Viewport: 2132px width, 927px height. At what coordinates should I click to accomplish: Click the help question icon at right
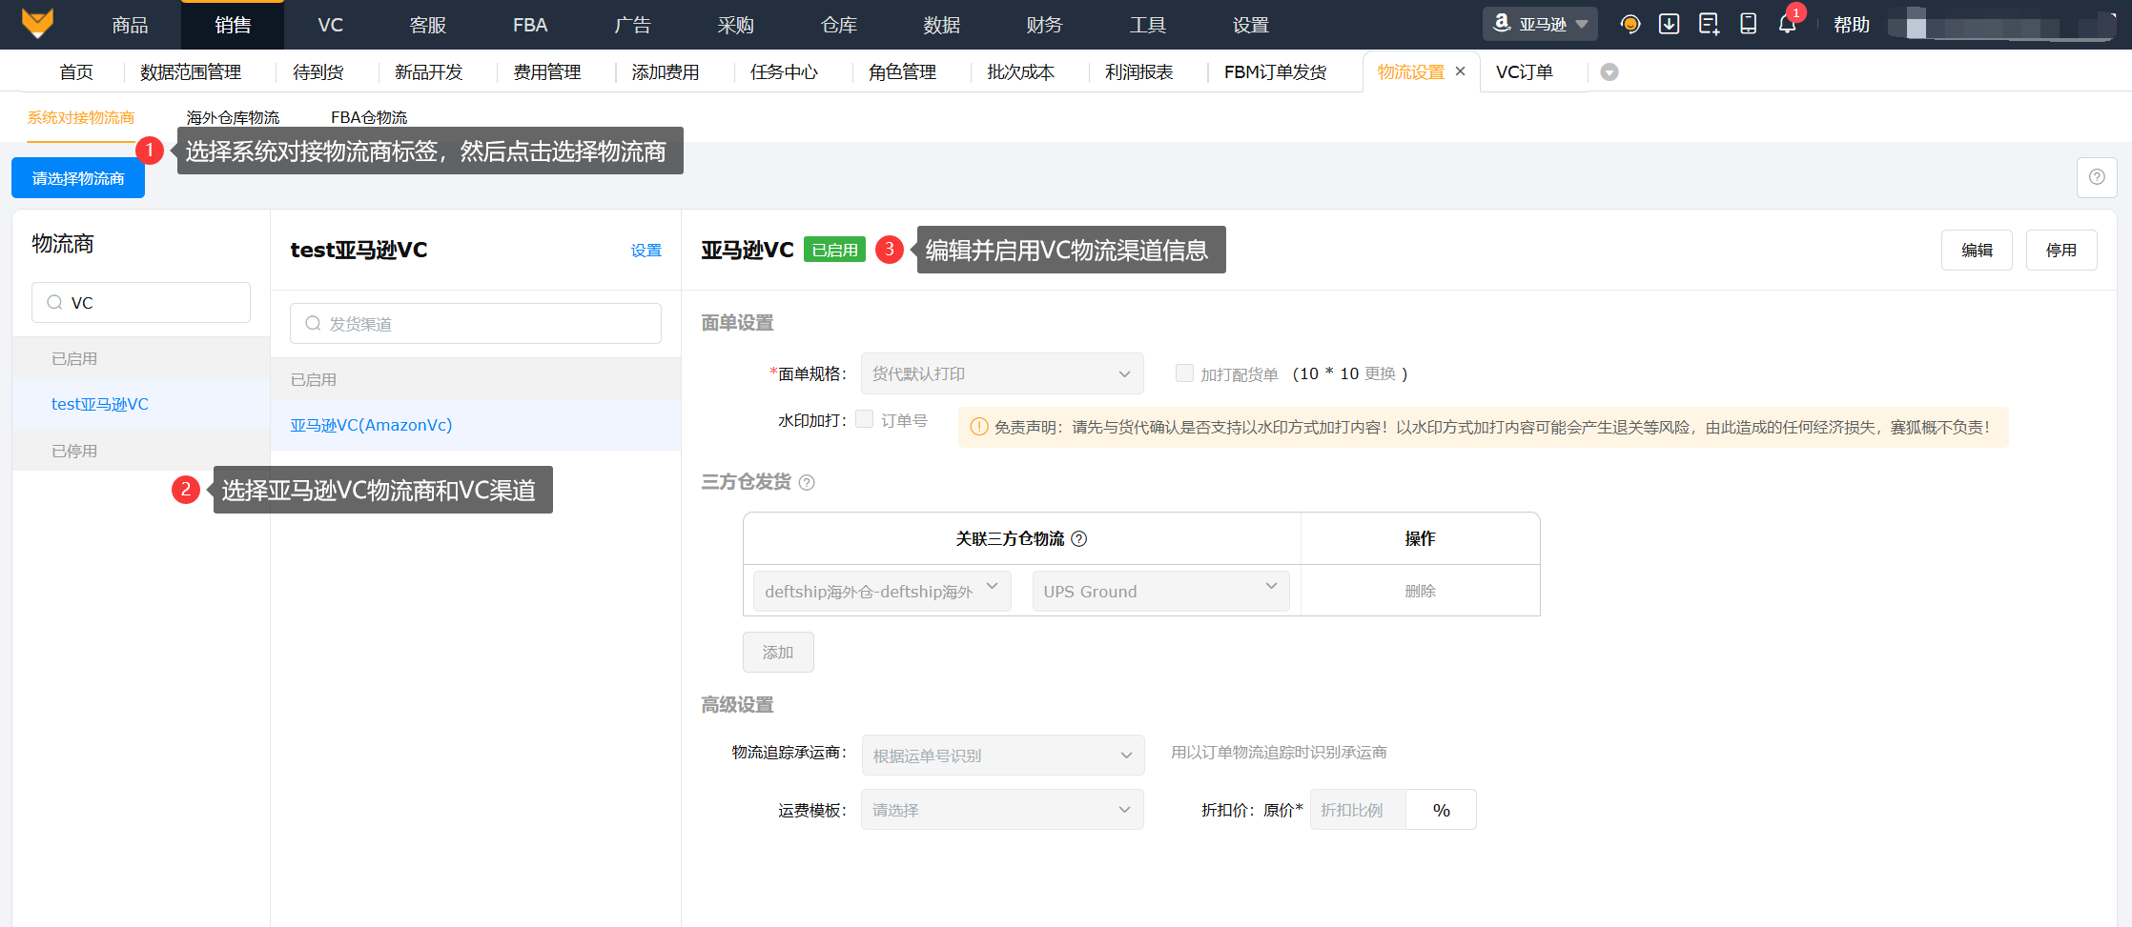pyautogui.click(x=2097, y=177)
